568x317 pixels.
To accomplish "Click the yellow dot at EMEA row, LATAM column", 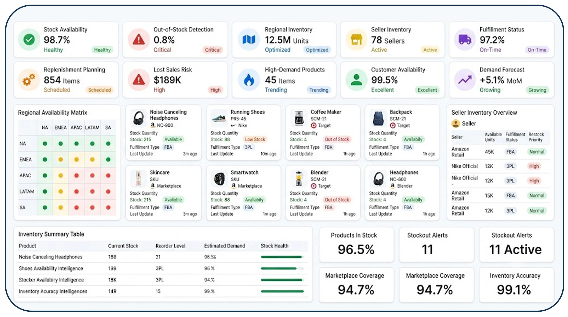I will pos(92,160).
